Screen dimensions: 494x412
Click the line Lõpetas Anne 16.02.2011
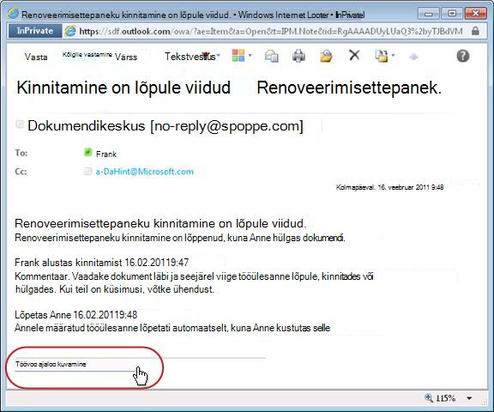(76, 315)
